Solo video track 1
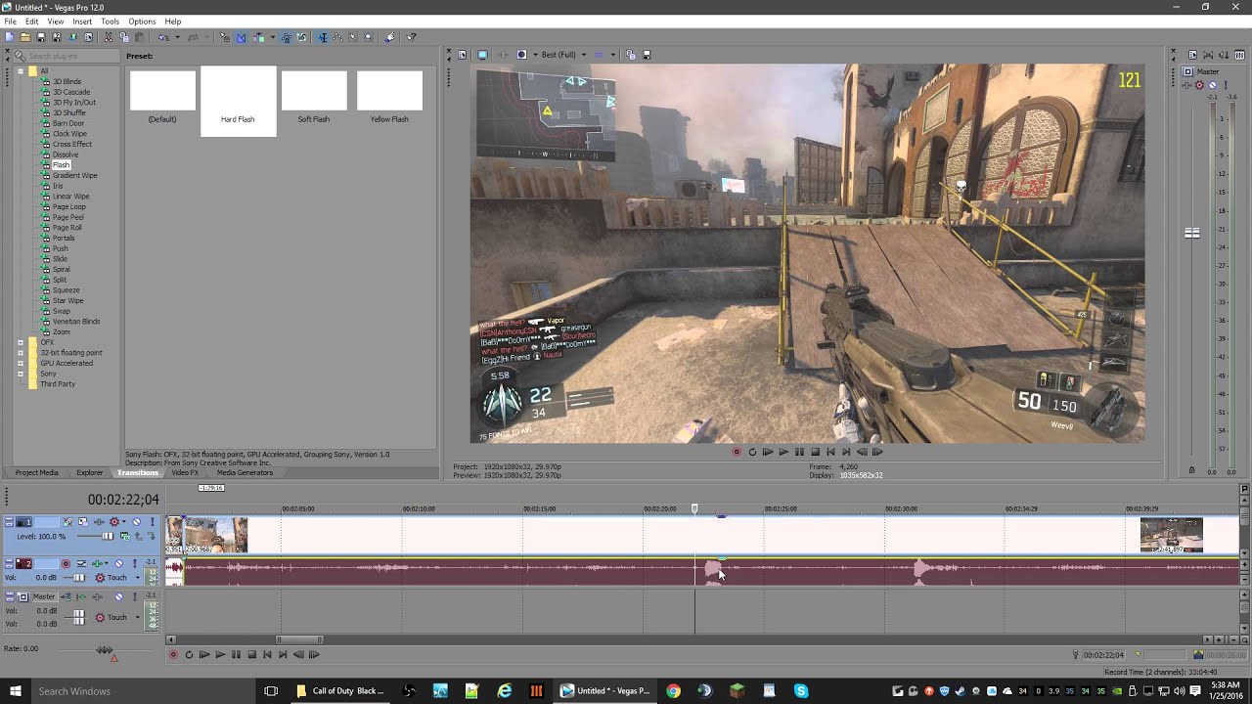1252x704 pixels. point(153,521)
